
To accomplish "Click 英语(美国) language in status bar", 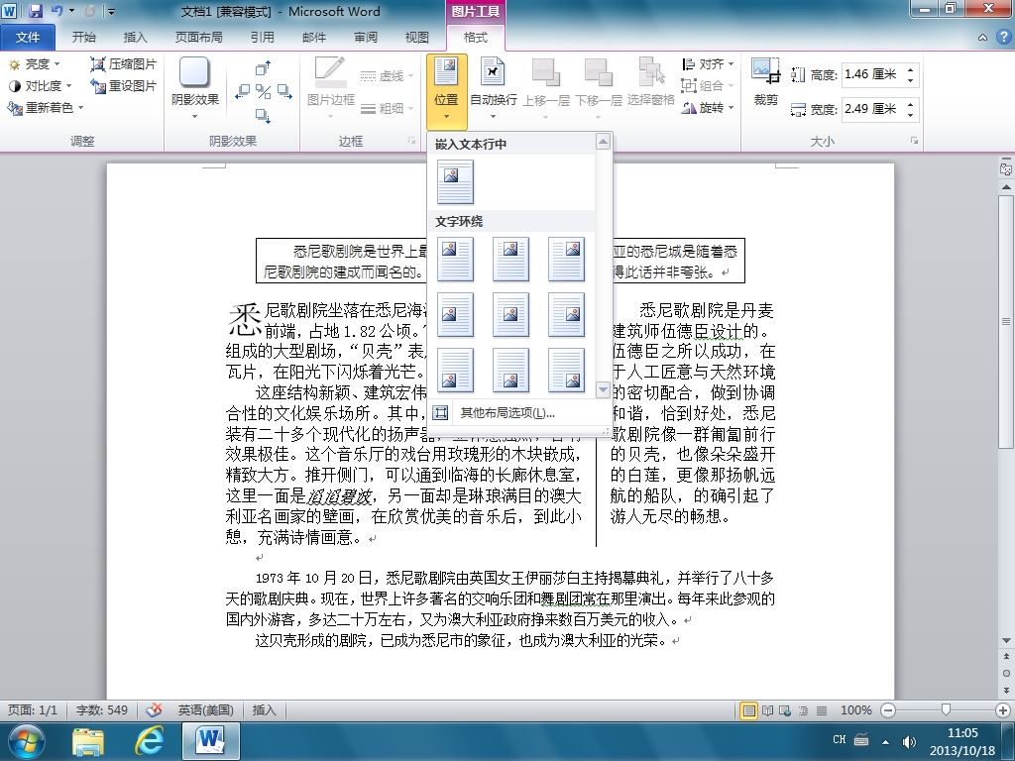I will [206, 709].
